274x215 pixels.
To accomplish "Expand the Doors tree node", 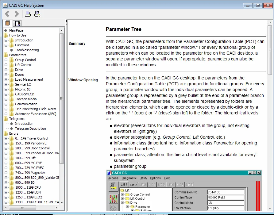I will [x=6, y=75].
